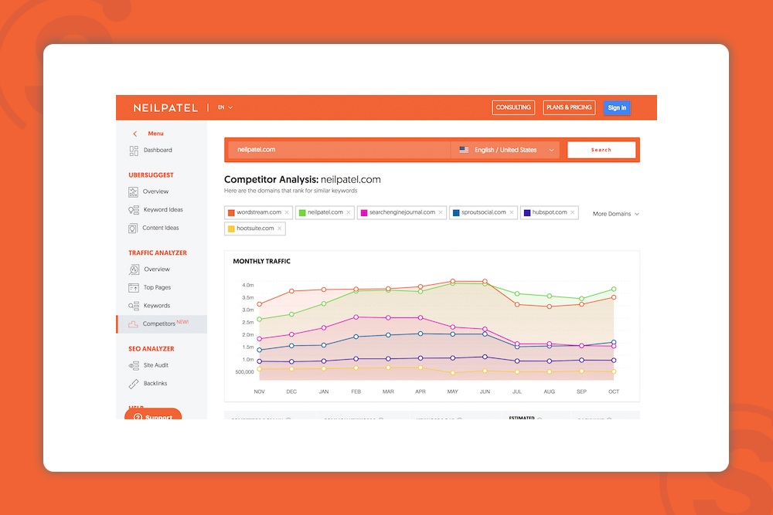Click the Backlinks icon
This screenshot has height=515, width=773.
click(x=134, y=384)
